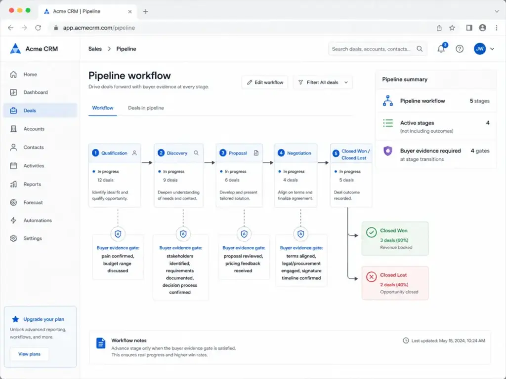Click the shield gate icon under Proposal
The image size is (506, 379).
[244, 234]
